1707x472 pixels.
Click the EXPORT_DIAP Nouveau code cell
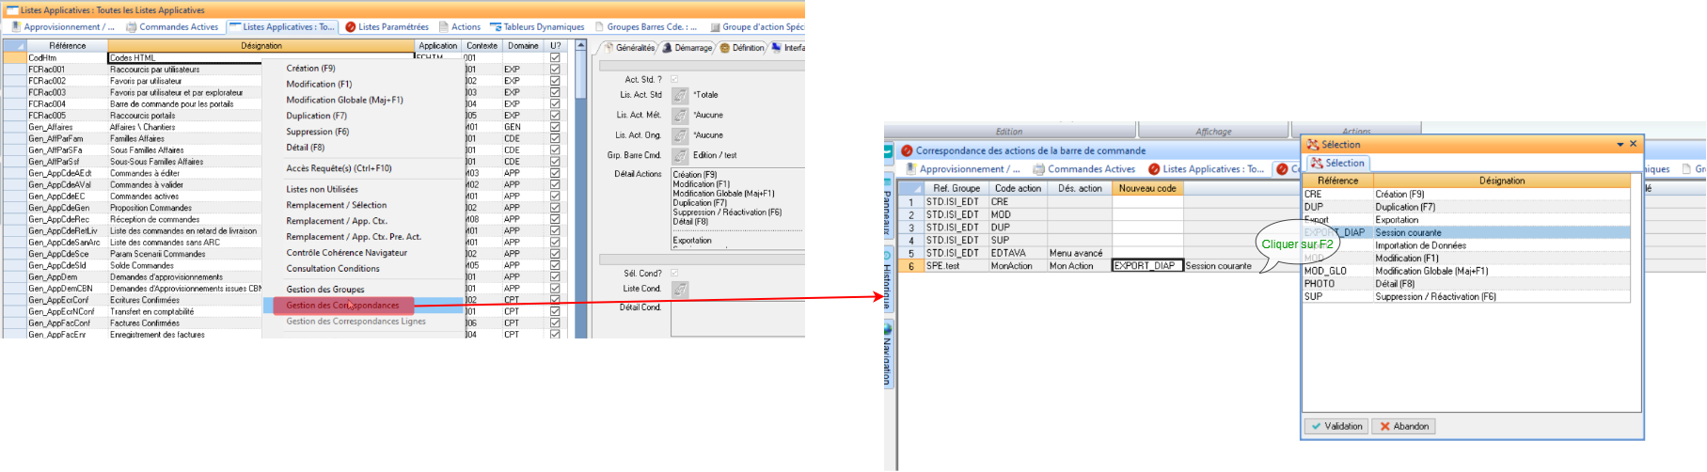click(x=1146, y=266)
